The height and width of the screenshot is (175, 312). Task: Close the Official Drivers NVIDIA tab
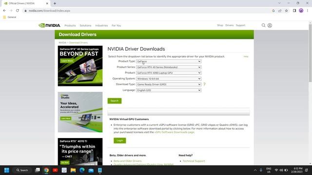point(47,3)
